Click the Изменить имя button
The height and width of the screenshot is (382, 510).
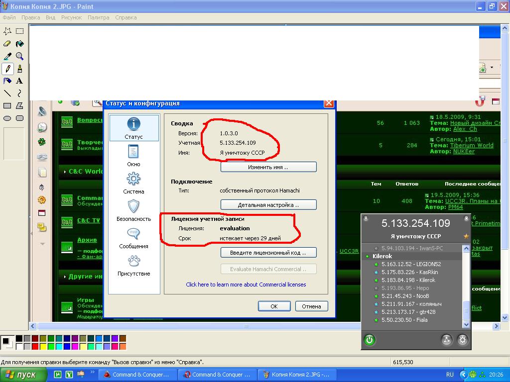click(268, 167)
